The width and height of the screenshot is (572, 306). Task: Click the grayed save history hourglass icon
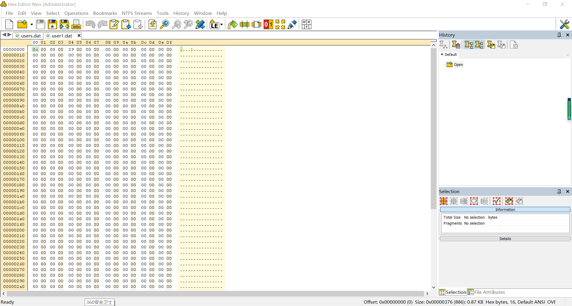click(501, 45)
